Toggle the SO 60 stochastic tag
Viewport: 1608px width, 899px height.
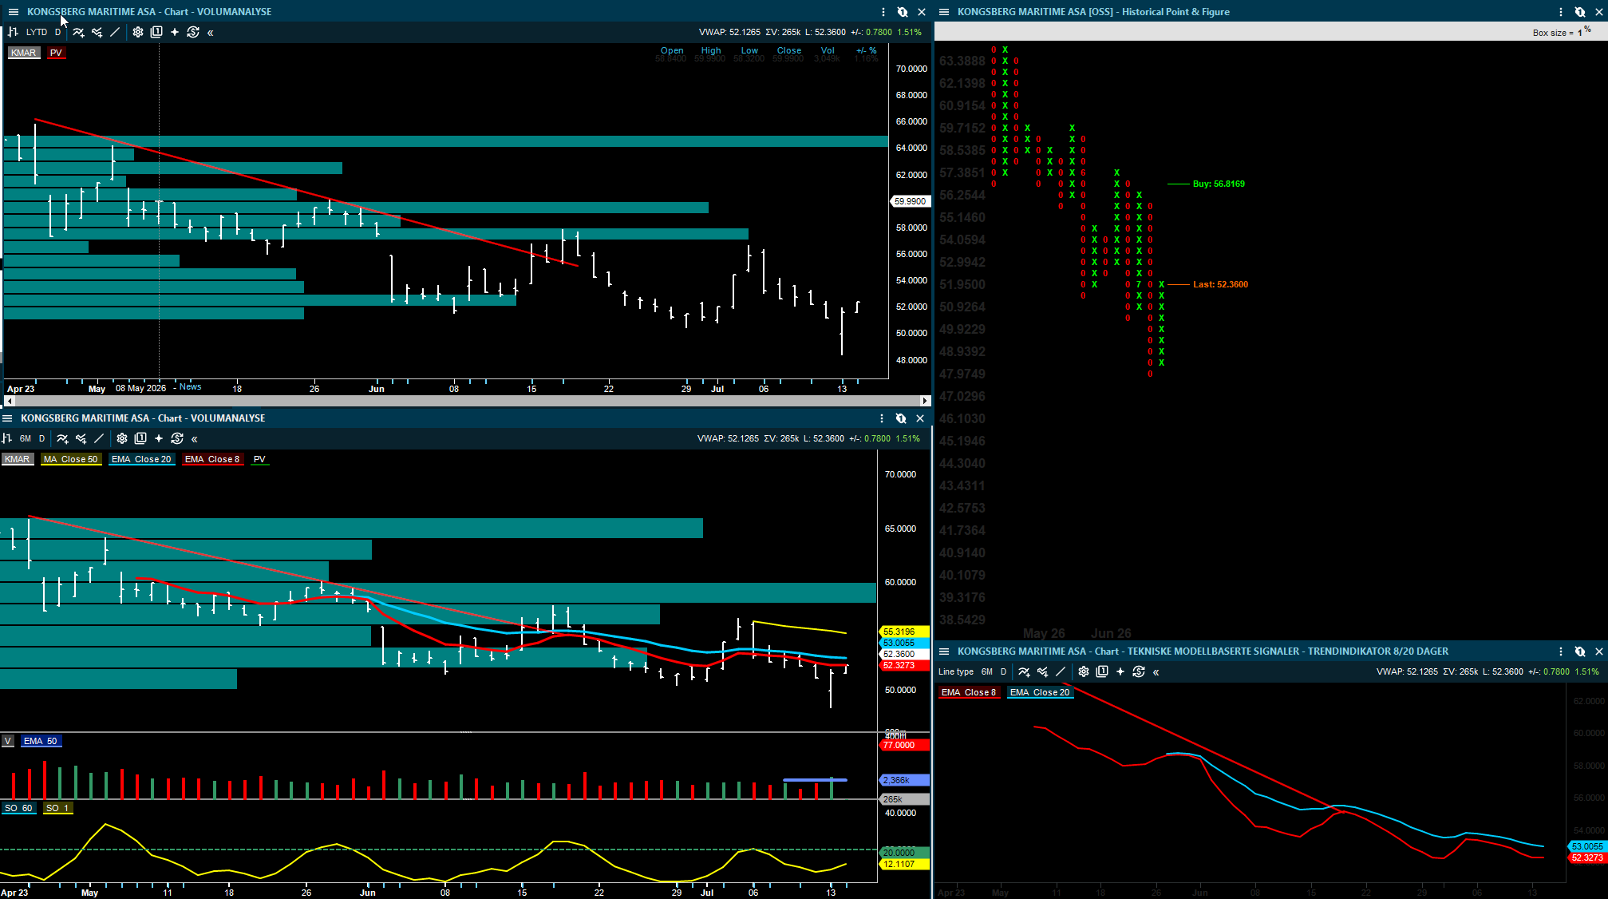18,808
